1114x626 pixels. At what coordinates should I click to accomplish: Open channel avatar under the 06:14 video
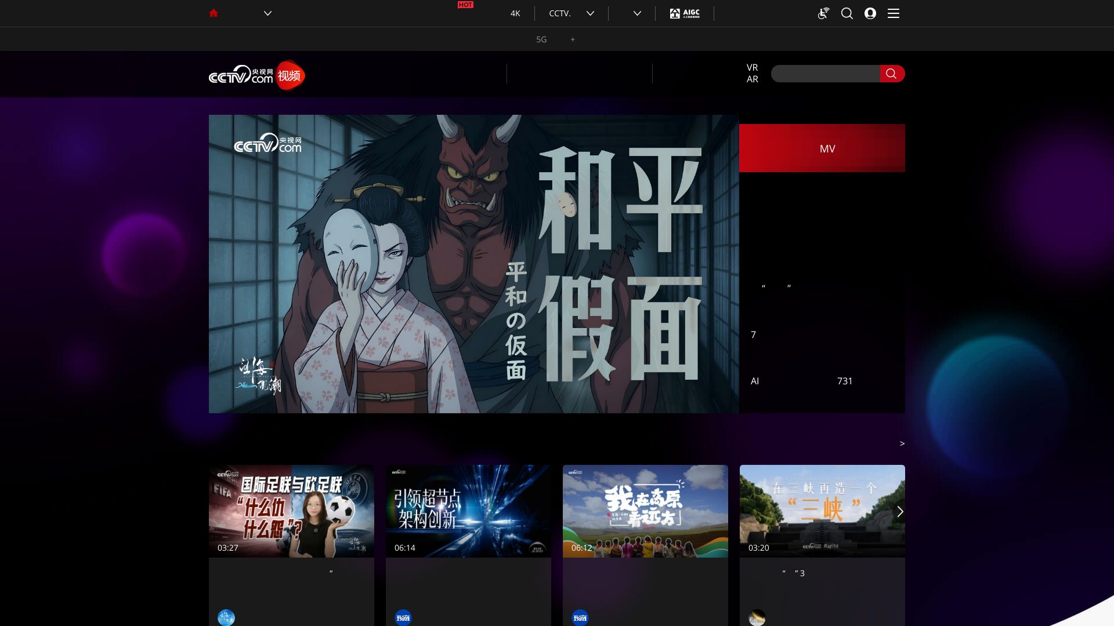(403, 617)
